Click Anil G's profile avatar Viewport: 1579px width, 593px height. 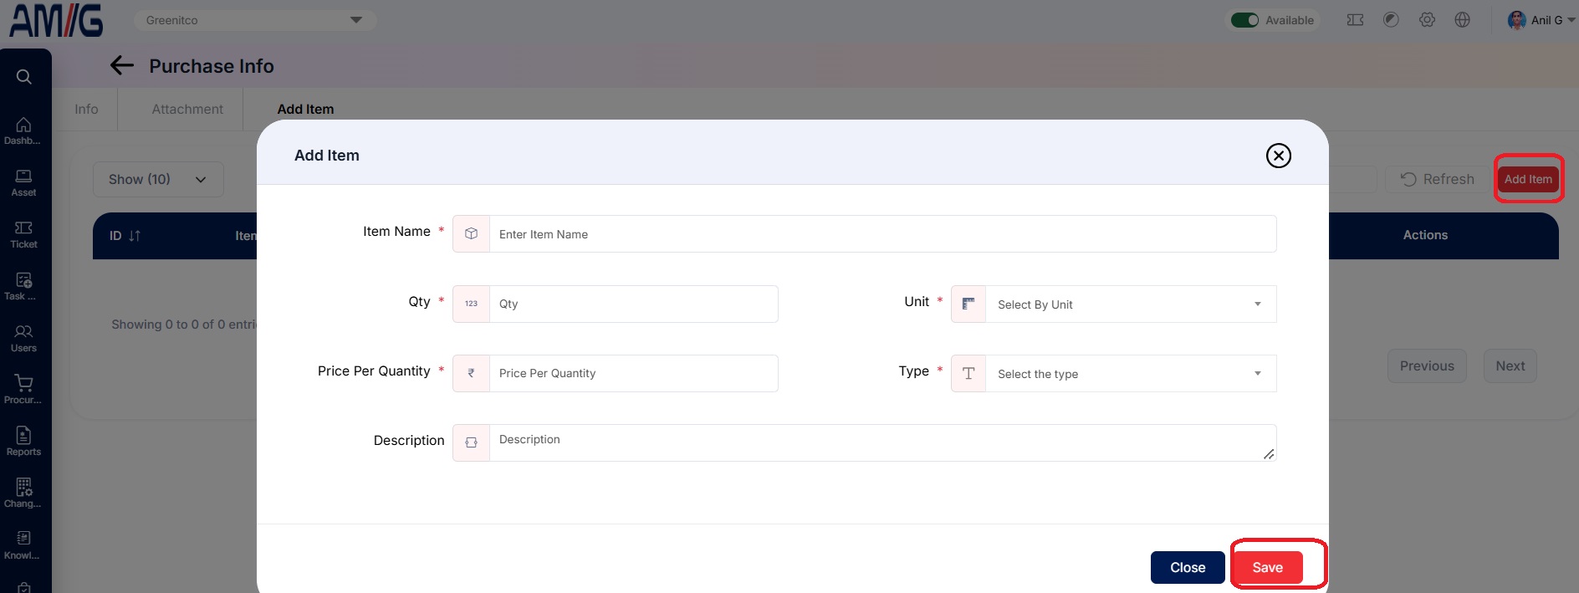1516,20
